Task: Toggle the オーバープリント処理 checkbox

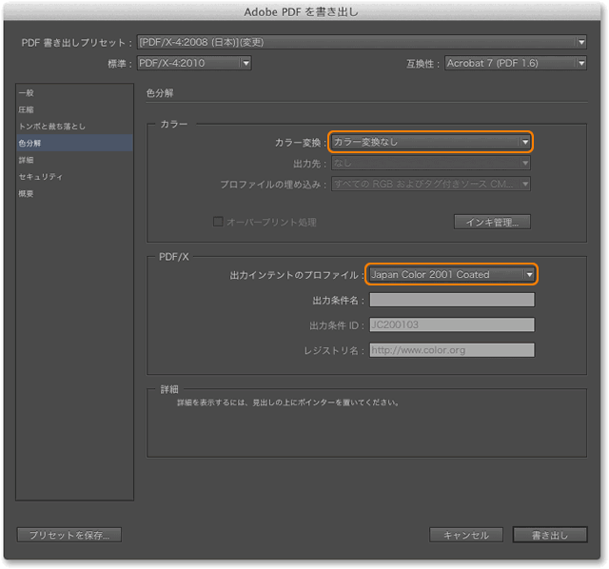Action: click(218, 222)
